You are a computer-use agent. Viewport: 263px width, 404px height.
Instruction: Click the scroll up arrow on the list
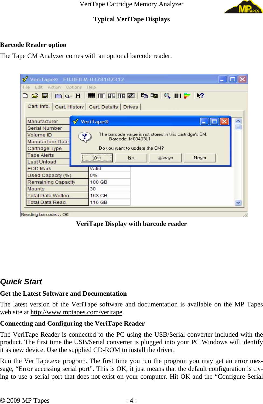pos(238,121)
